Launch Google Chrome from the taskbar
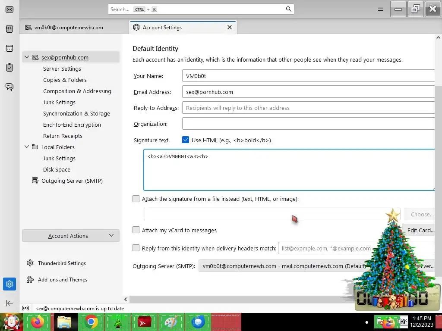This screenshot has width=442, height=331. tap(91, 322)
